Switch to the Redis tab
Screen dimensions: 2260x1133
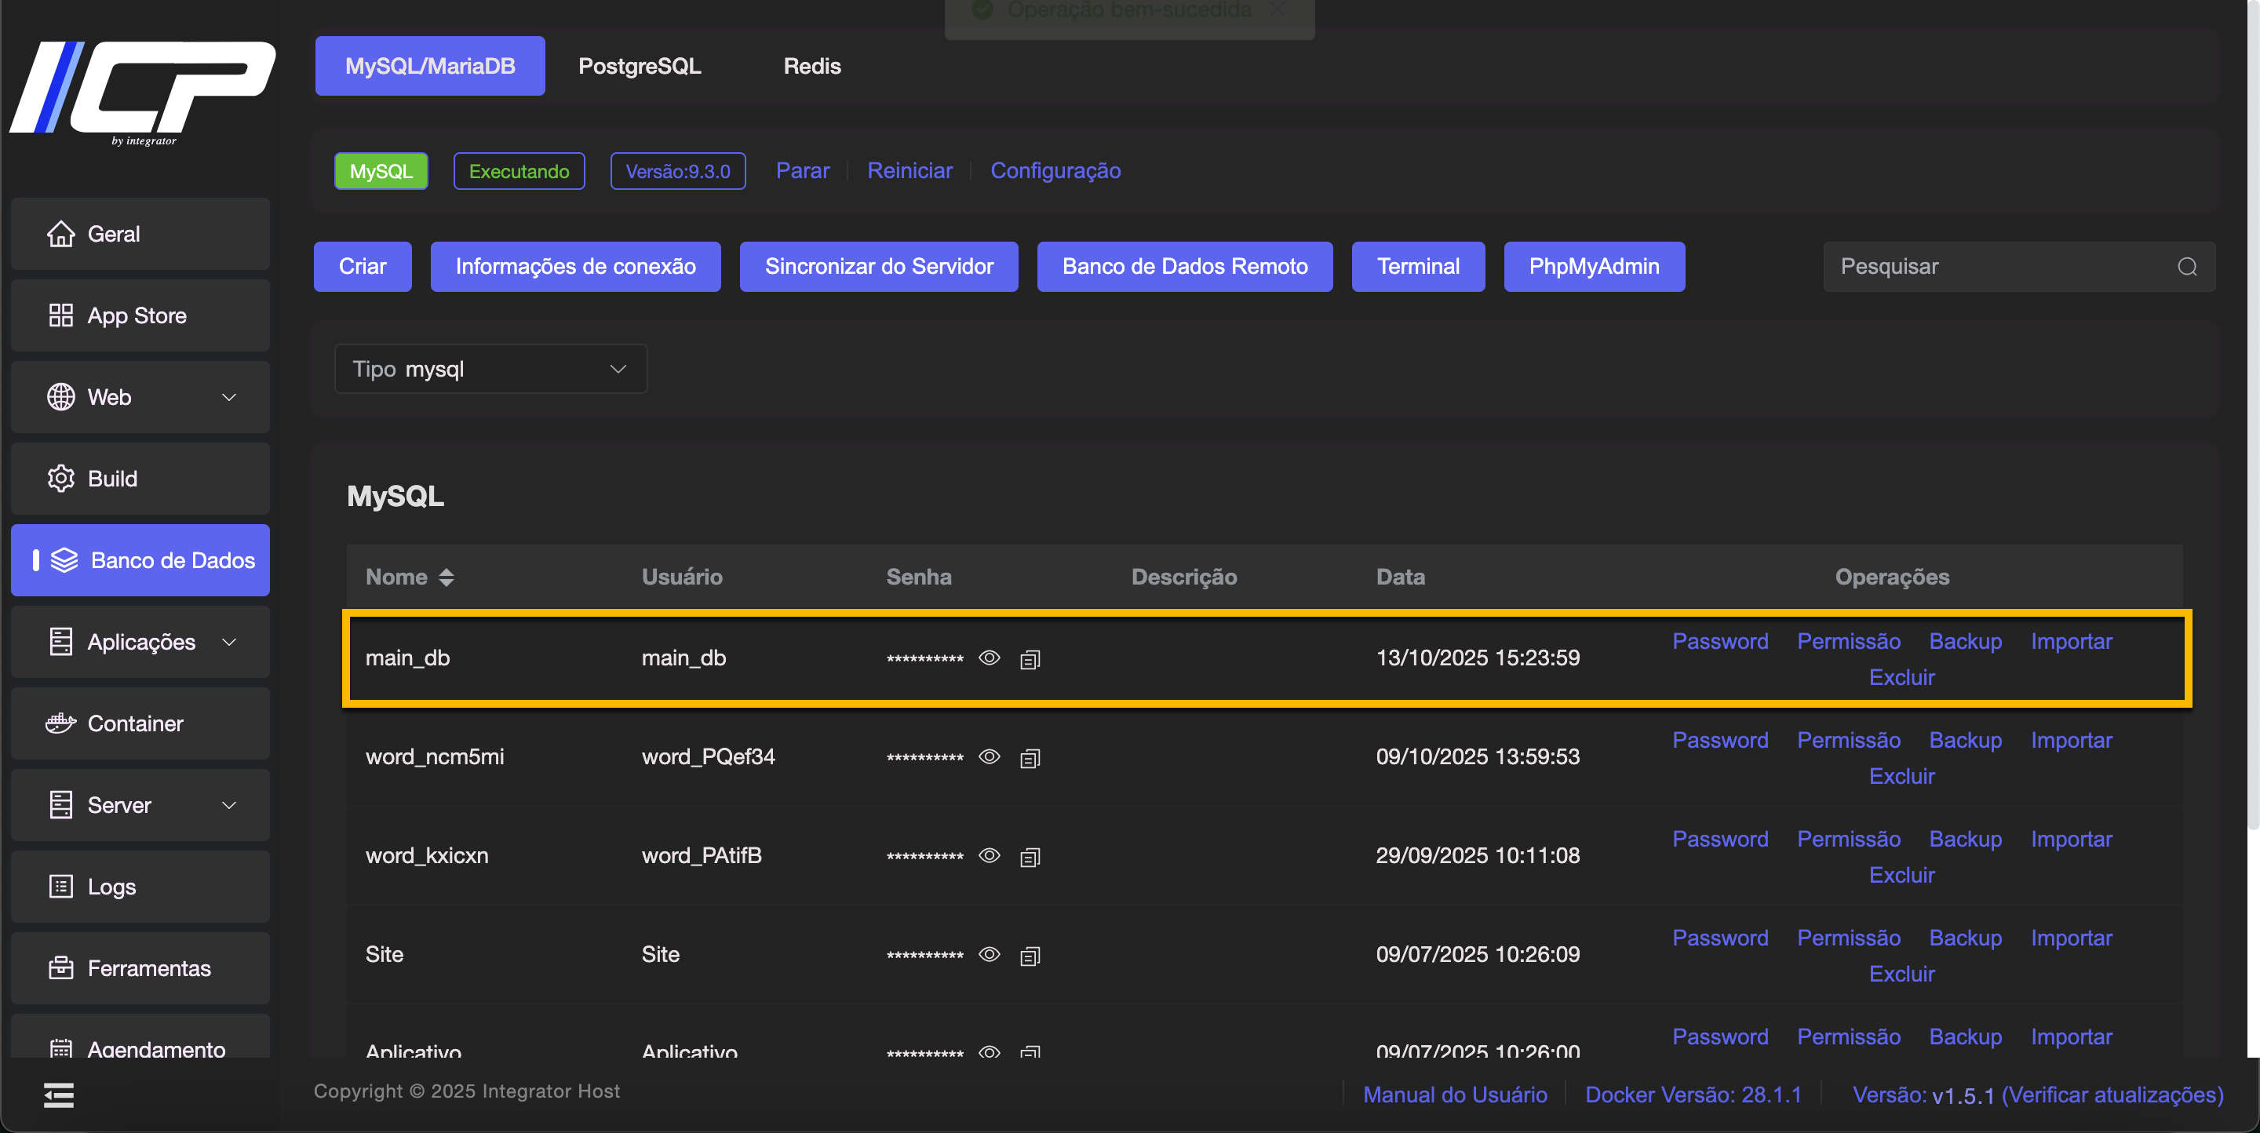[x=811, y=66]
